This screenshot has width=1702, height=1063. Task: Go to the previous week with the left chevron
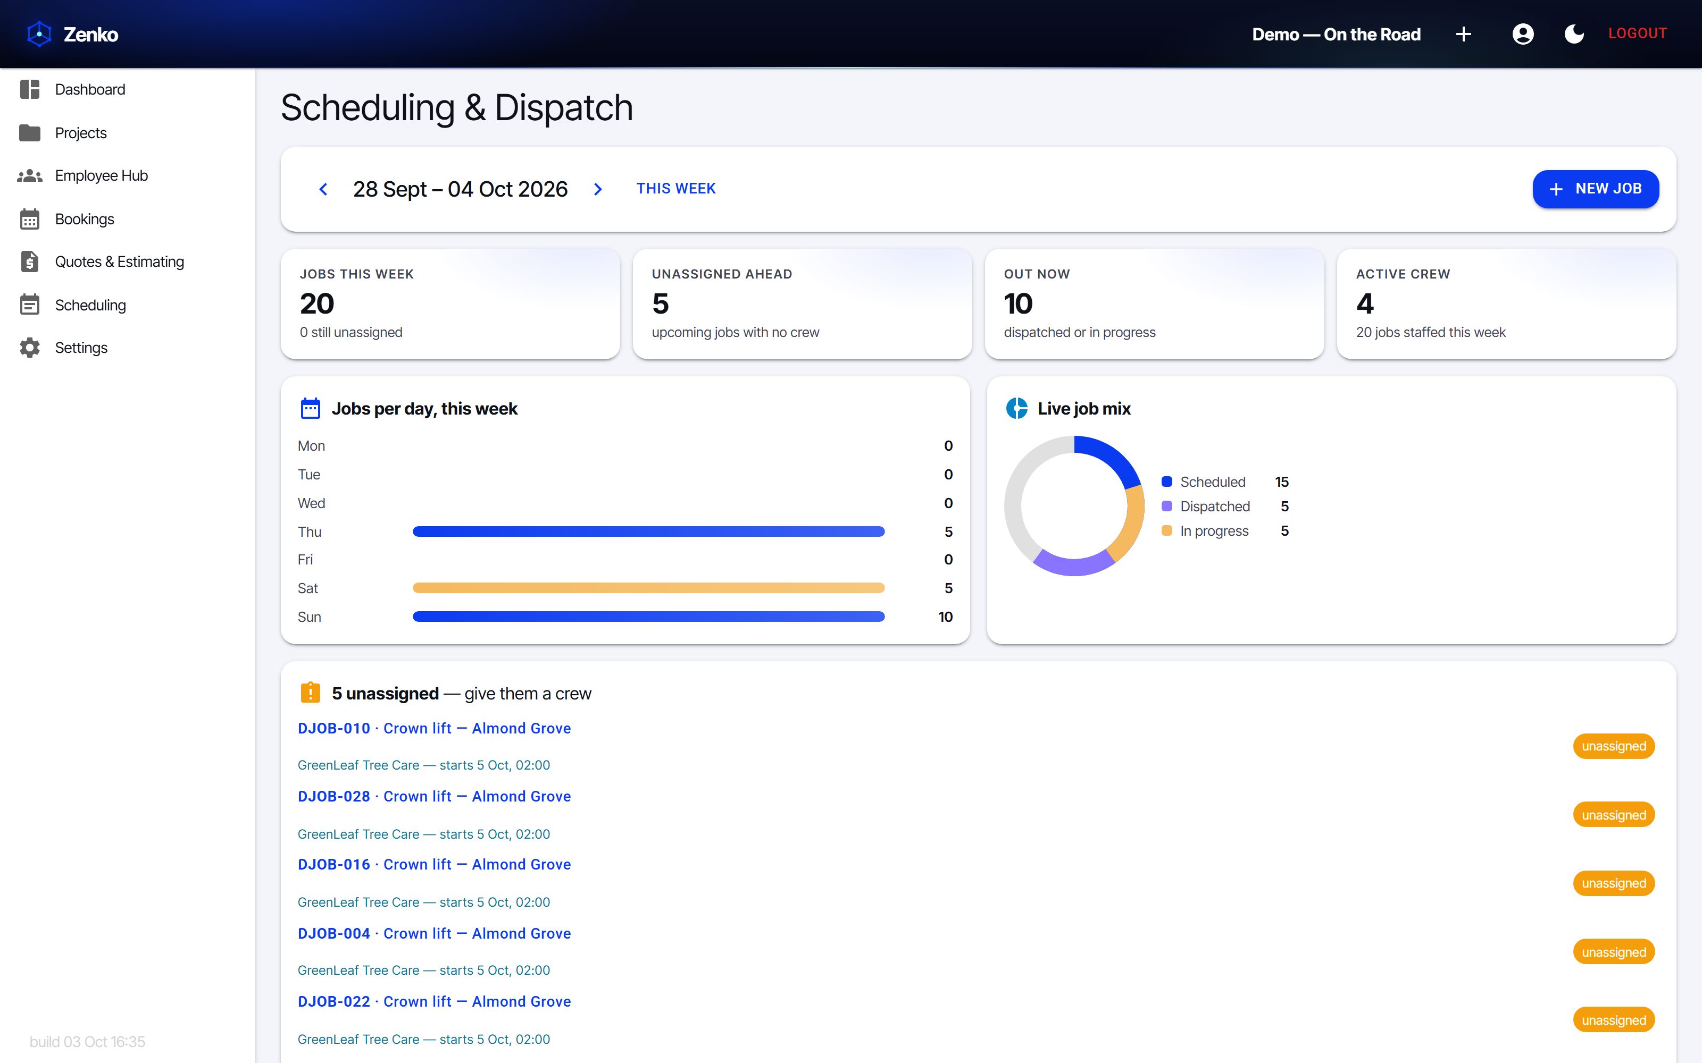[323, 189]
